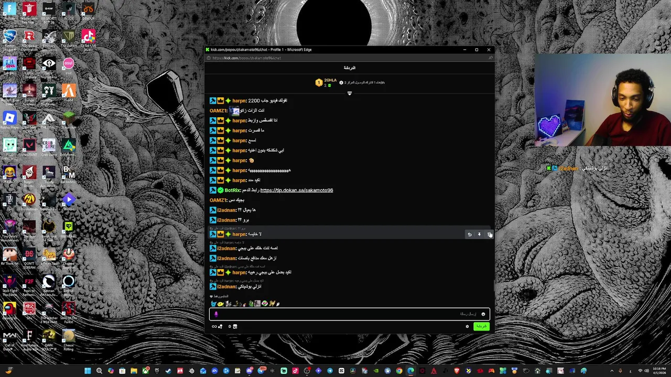671x377 pixels.
Task: Click the 2GHLA leaderboard entry
Action: coord(327,82)
